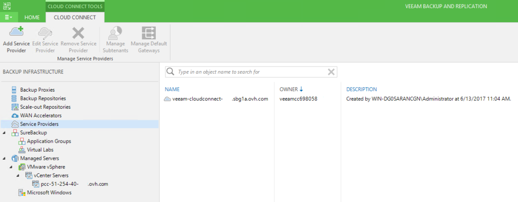518x202 pixels.
Task: Click owner veeamcc698058 cell
Action: [x=298, y=99]
